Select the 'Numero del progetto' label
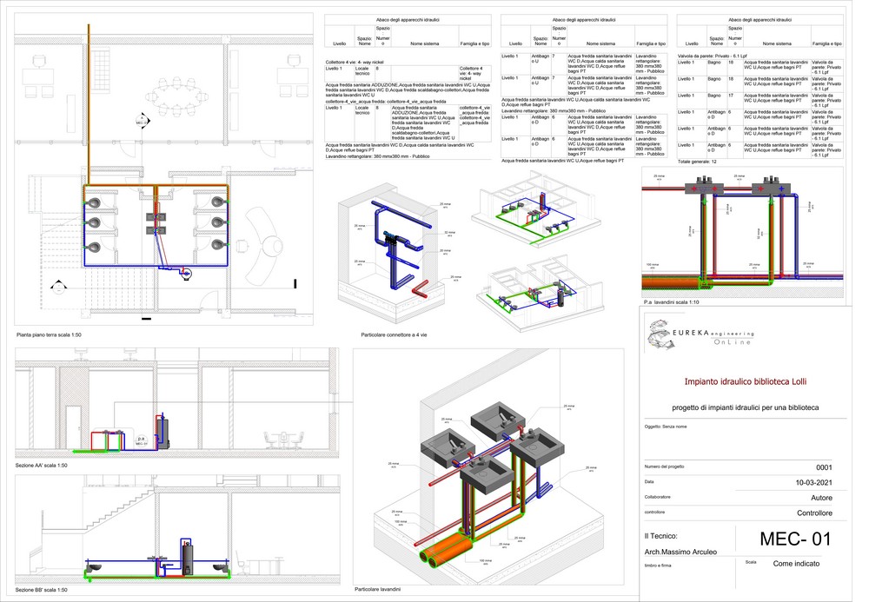The image size is (869, 602). tap(664, 466)
